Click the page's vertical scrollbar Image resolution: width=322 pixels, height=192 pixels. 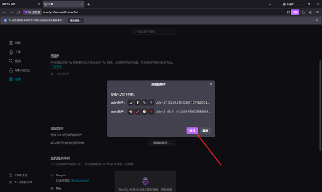pos(320,105)
